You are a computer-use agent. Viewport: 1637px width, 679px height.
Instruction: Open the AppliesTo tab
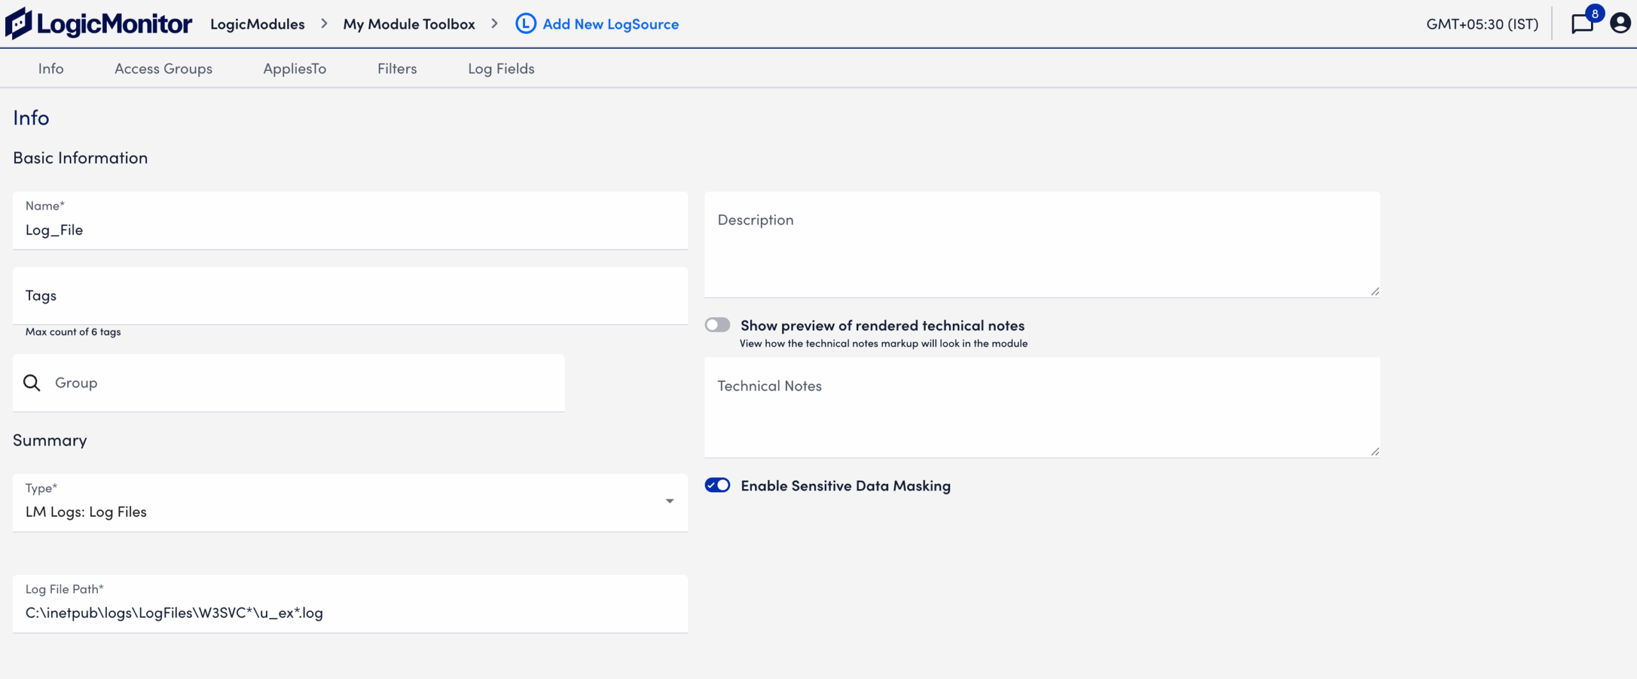click(294, 68)
